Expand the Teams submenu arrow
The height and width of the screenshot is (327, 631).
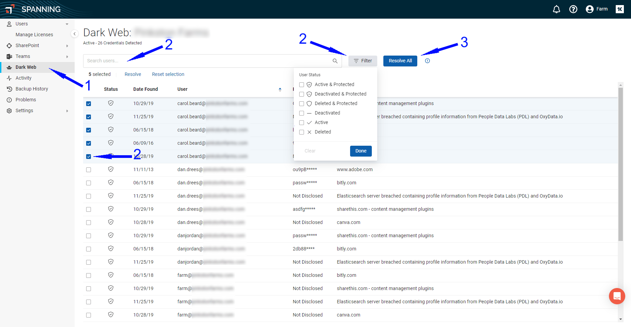pos(67,57)
